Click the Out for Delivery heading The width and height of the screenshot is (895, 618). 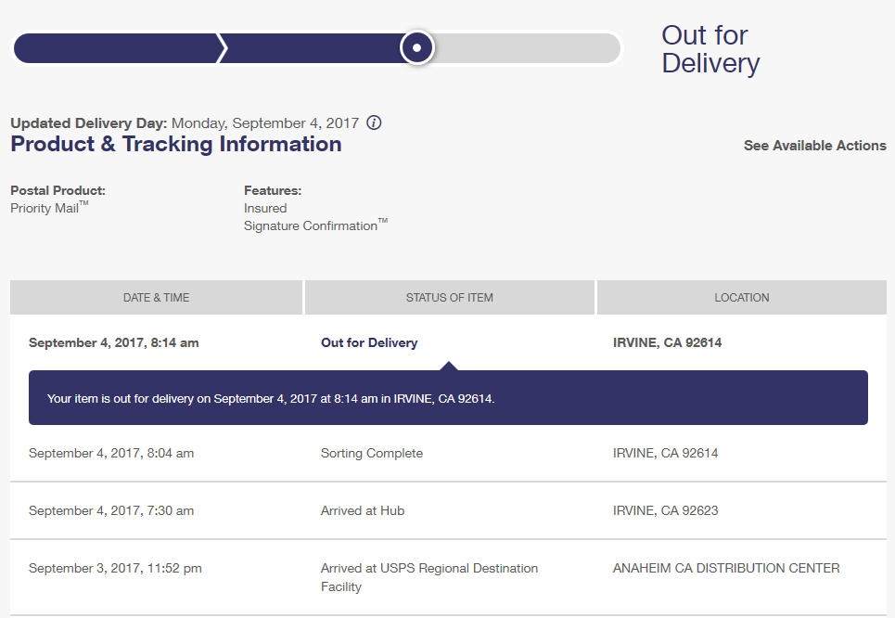[710, 49]
